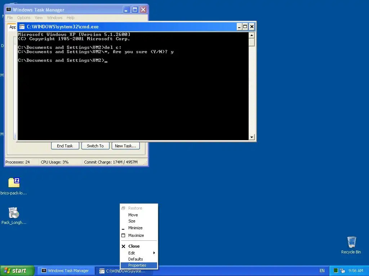
Task: Click the green CPU meter tray icon
Action: (335, 271)
